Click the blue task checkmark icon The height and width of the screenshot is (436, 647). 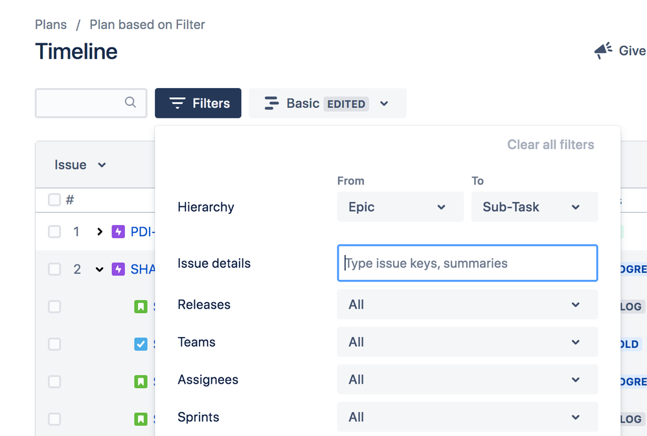[141, 344]
